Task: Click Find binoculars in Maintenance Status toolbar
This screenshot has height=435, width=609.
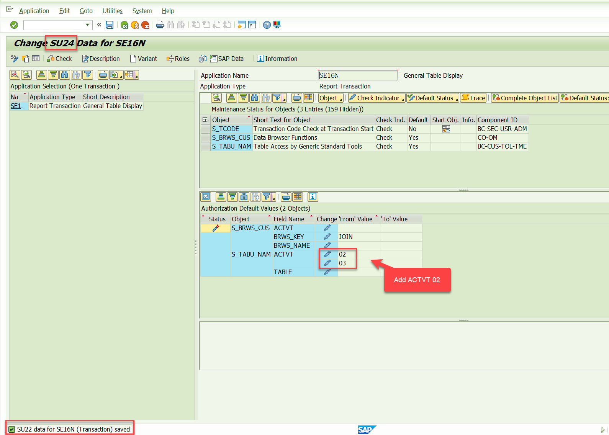Action: tap(255, 98)
